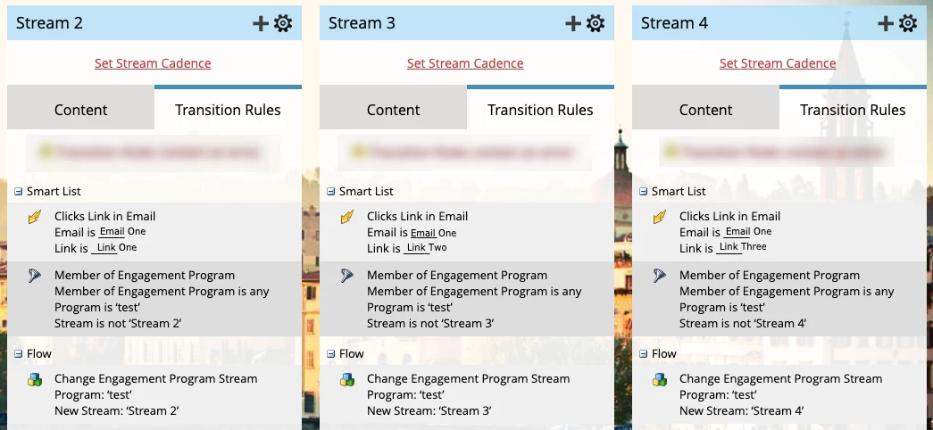This screenshot has height=430, width=933.
Task: Click the plus icon in Stream 4 header
Action: pyautogui.click(x=886, y=23)
